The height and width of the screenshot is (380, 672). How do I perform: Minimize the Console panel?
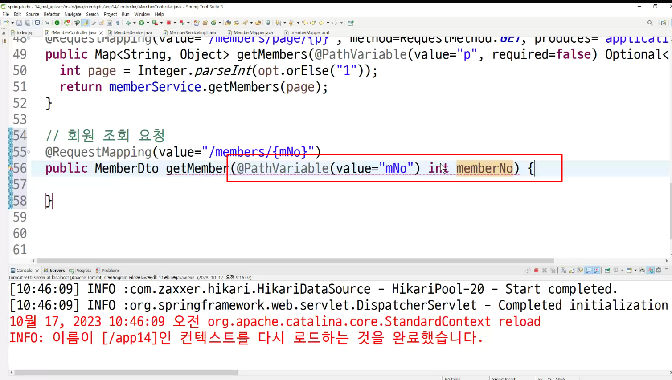click(x=667, y=270)
